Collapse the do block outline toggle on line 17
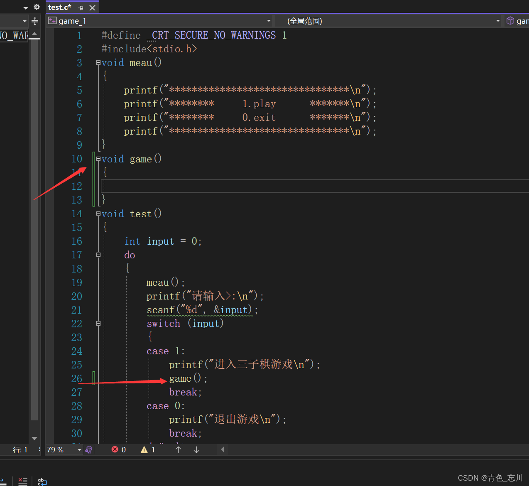The image size is (529, 486). pos(98,255)
